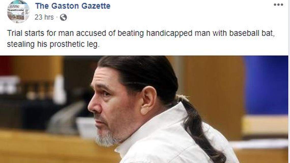Viewport: 290px width, 163px height.
Task: Click the post text about trial starting
Action: tap(141, 39)
